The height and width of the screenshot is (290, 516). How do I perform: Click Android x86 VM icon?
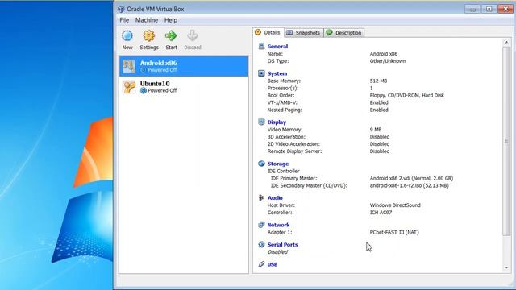tap(129, 66)
